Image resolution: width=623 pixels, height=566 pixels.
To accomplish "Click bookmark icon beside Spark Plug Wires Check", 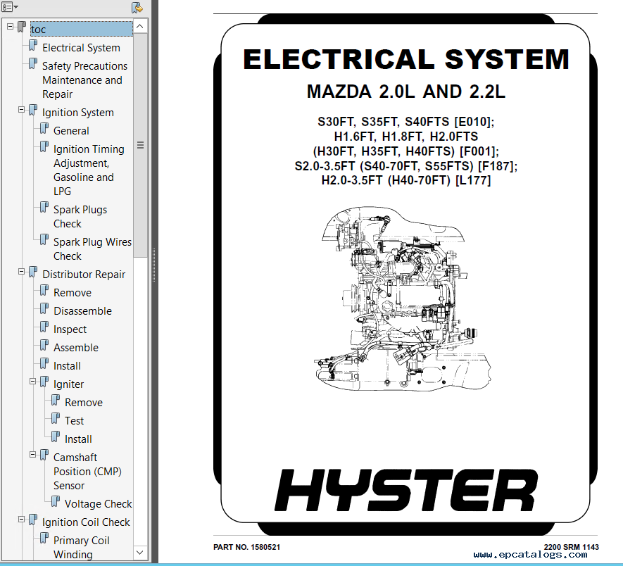I will (x=44, y=239).
